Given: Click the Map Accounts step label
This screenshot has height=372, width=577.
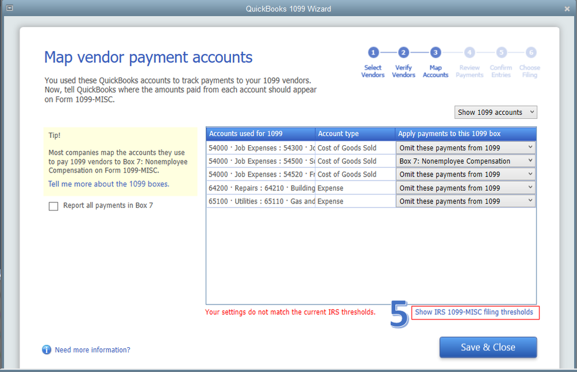Looking at the screenshot, I should point(435,72).
